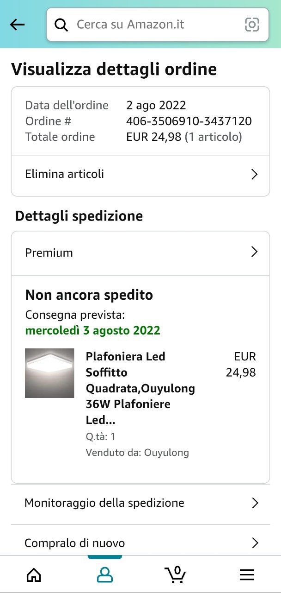Open Monitoraggio della spedizione chevron
Viewport: 281px width, 593px height.
[x=255, y=503]
